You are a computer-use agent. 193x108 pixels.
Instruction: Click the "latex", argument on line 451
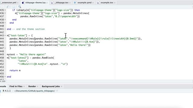coord(23,61)
